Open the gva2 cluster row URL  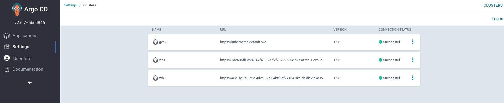(243, 42)
